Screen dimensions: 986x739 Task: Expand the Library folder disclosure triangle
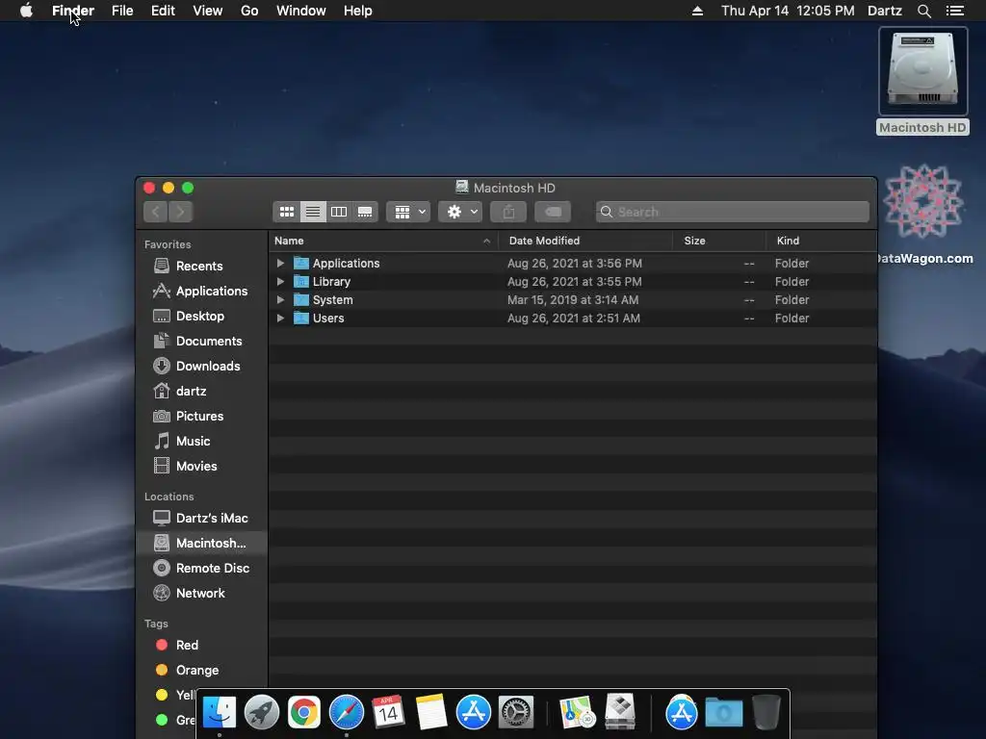pyautogui.click(x=280, y=282)
